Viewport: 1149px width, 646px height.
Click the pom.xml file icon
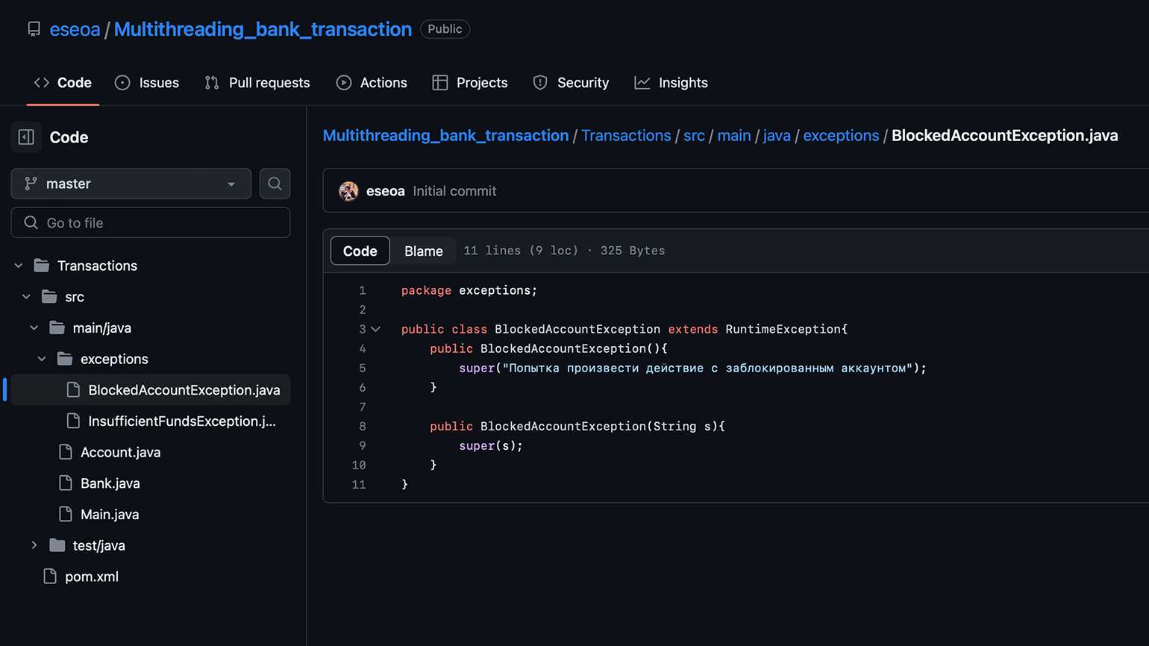pyautogui.click(x=50, y=577)
